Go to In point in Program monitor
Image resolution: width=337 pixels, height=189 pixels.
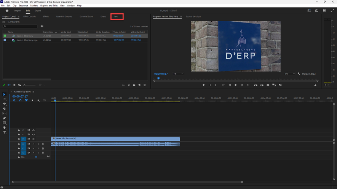[x=224, y=85]
